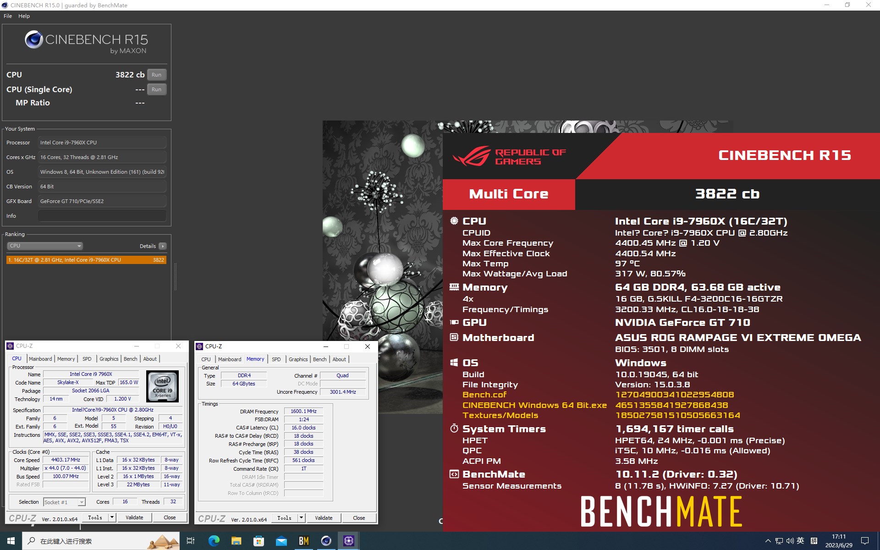
Task: Switch to BenchMate on the taskbar
Action: [303, 541]
